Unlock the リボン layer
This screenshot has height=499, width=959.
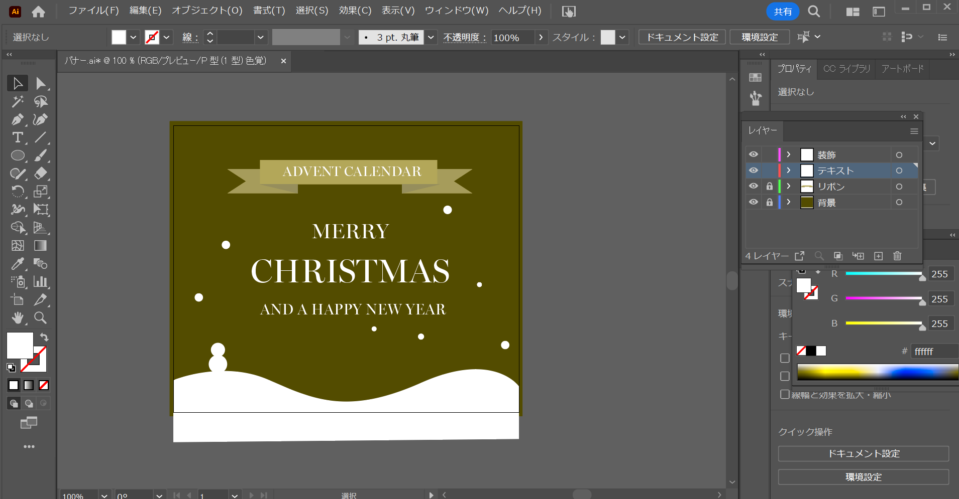pyautogui.click(x=771, y=186)
